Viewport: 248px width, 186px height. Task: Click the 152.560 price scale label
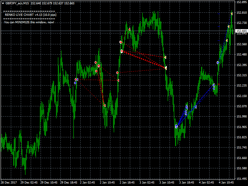[241, 44]
